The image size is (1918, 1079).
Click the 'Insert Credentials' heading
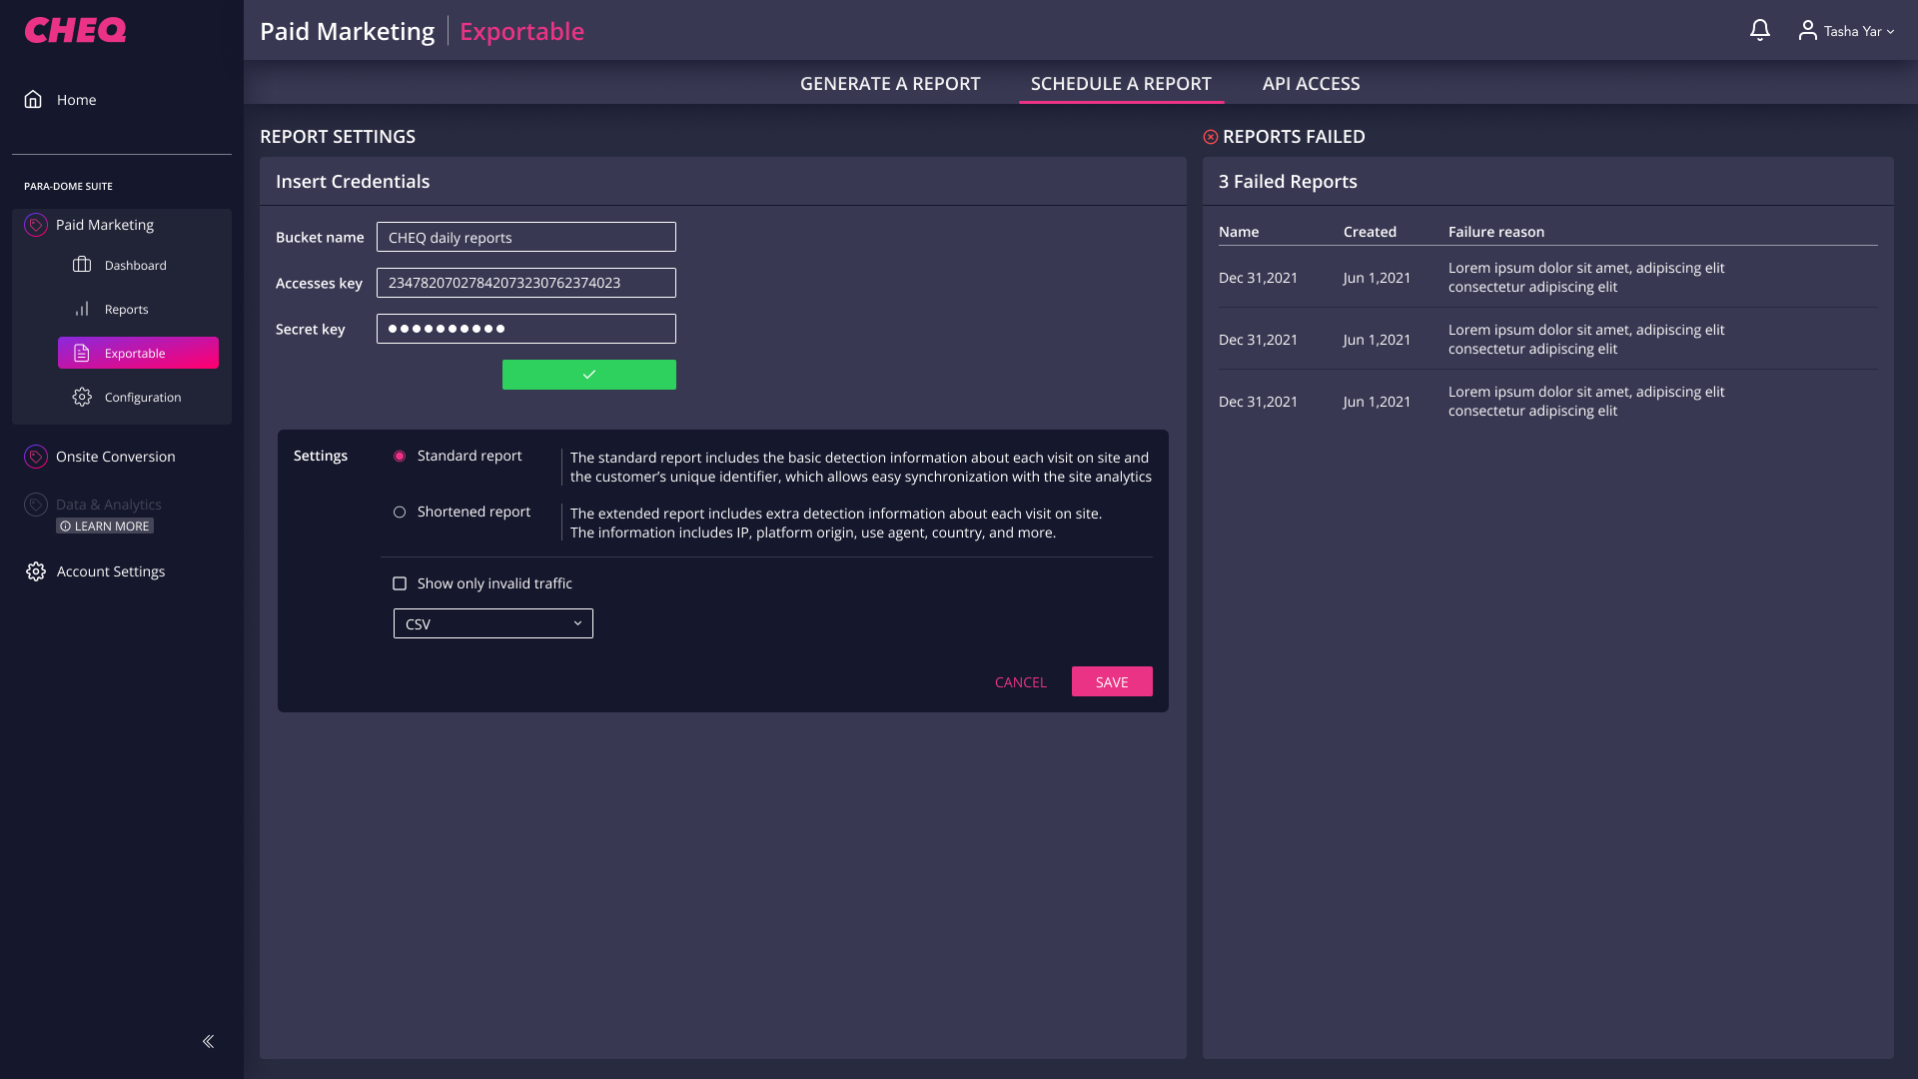coord(353,182)
